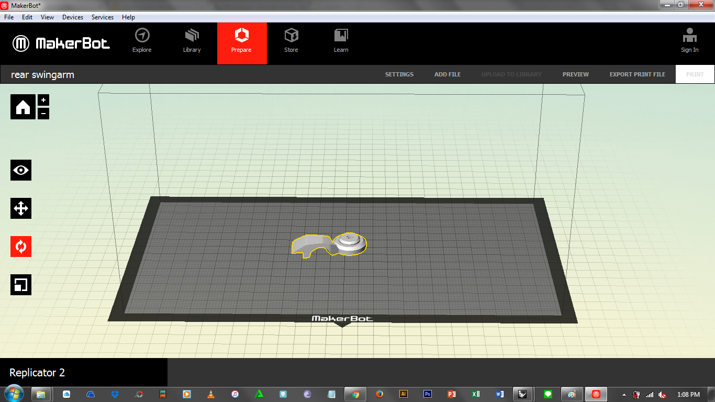Open the Learn tab
The height and width of the screenshot is (402, 715).
(x=341, y=41)
